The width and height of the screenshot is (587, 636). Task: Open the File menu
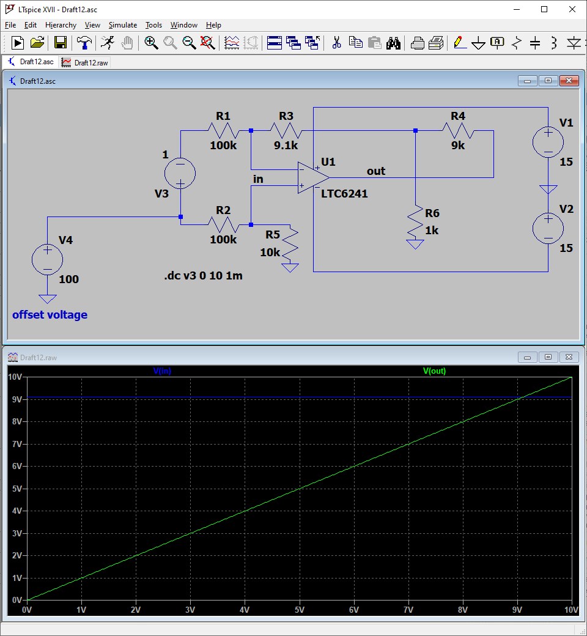coord(10,25)
